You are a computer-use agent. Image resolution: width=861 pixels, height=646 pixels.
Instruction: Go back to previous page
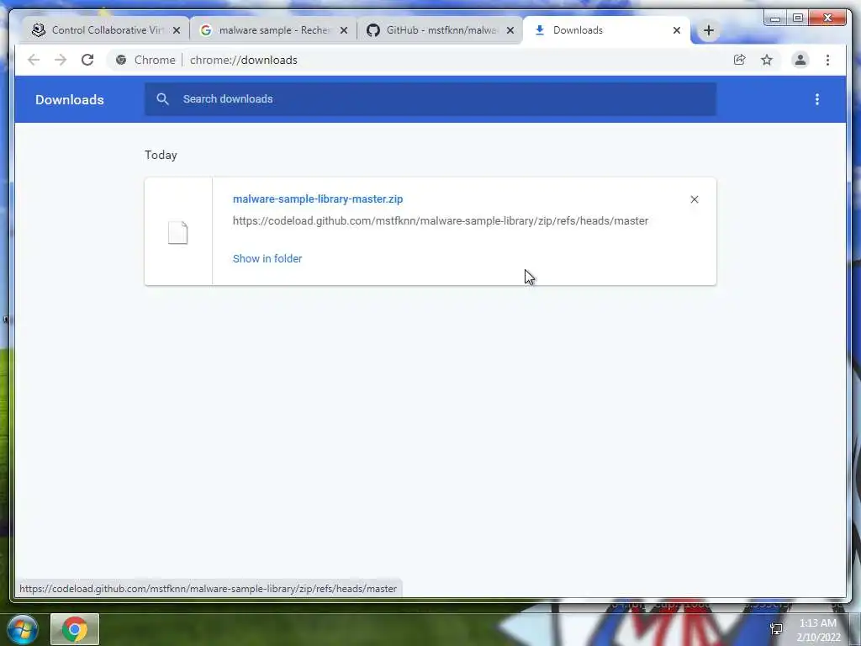34,60
